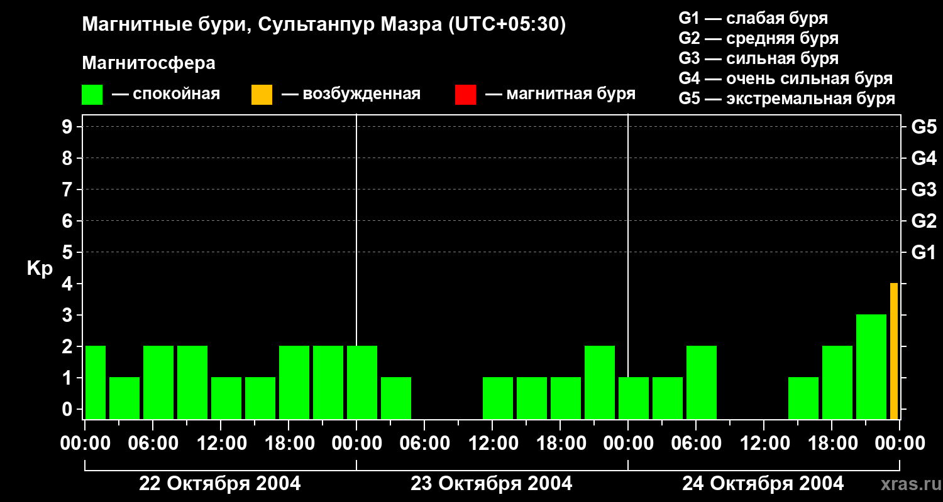Select the "G4 — очень сильная буря" line
Screen dimensions: 943x502
click(x=785, y=78)
